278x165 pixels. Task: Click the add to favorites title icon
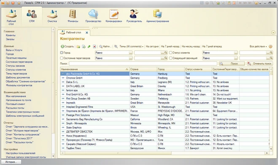[218, 3]
